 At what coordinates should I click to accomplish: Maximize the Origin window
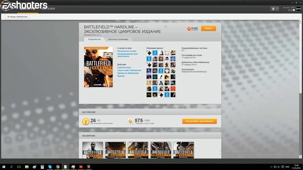click(296, 3)
